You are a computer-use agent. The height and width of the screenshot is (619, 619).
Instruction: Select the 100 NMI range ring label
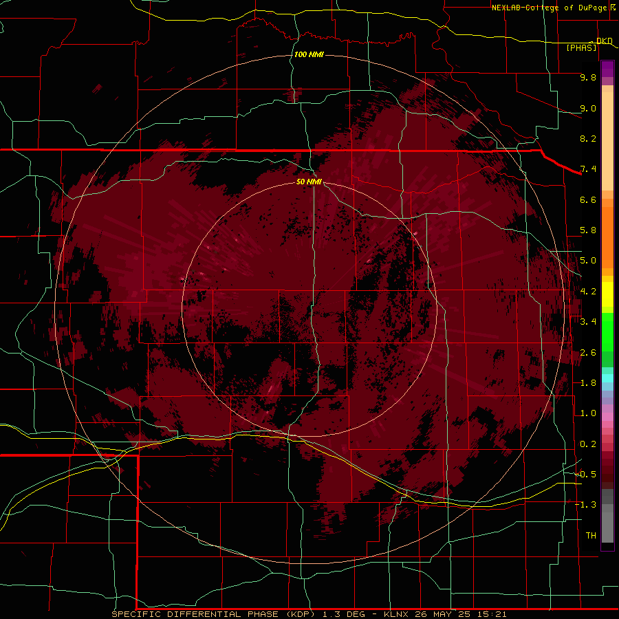pyautogui.click(x=309, y=54)
